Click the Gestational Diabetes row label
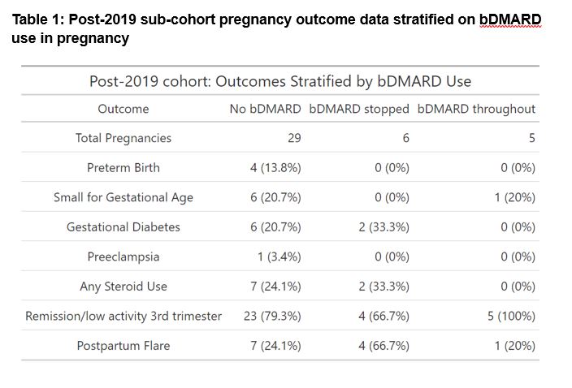572x388 pixels. 123,227
